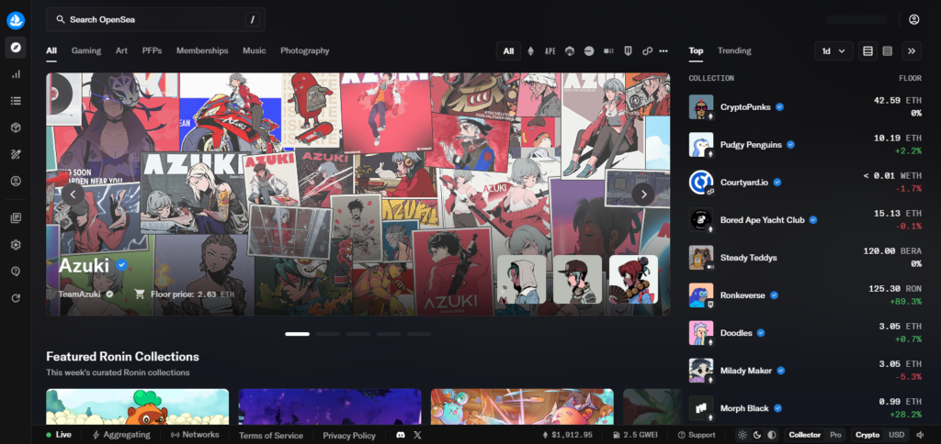Filter by the chain icon next to APE
The image size is (941, 444).
coord(570,51)
